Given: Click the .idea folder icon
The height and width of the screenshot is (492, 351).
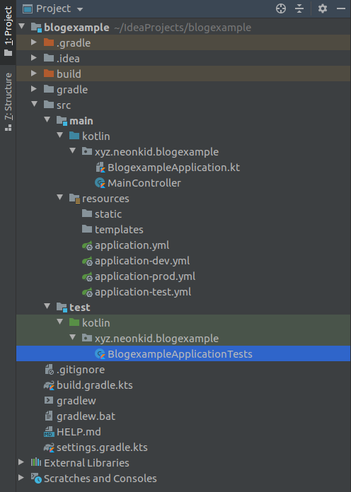Looking at the screenshot, I should 49,58.
